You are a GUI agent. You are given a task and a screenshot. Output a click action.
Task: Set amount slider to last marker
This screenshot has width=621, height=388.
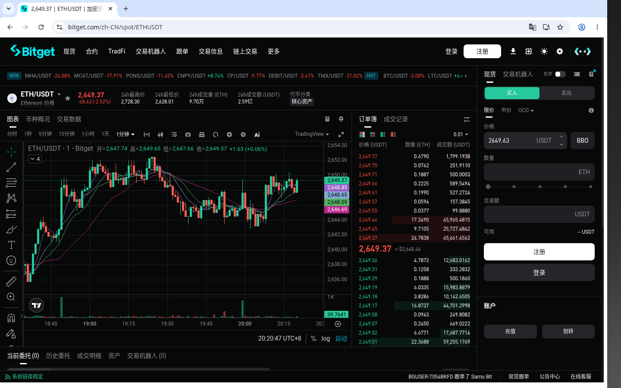[591, 187]
